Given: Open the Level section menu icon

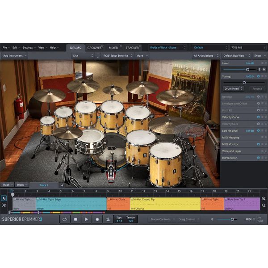Looking at the screenshot, I should [x=262, y=63].
